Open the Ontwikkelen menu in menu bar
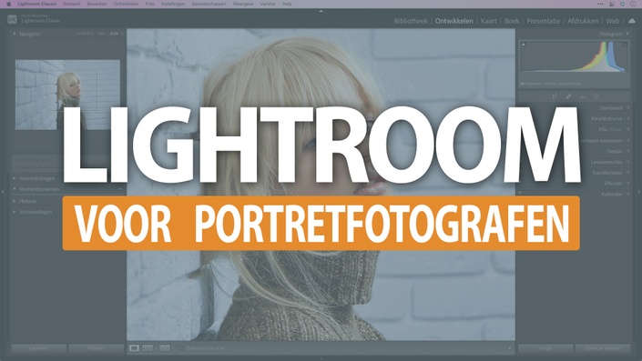The height and width of the screenshot is (361, 642). (x=126, y=4)
